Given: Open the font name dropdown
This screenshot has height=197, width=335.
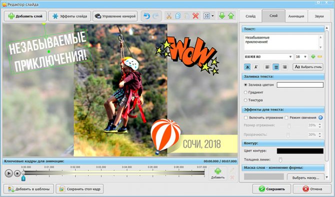Looking at the screenshot, I should pos(290,57).
